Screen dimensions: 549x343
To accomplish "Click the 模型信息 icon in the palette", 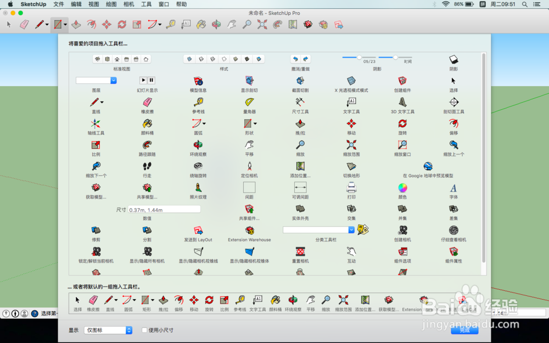I will pos(198,81).
